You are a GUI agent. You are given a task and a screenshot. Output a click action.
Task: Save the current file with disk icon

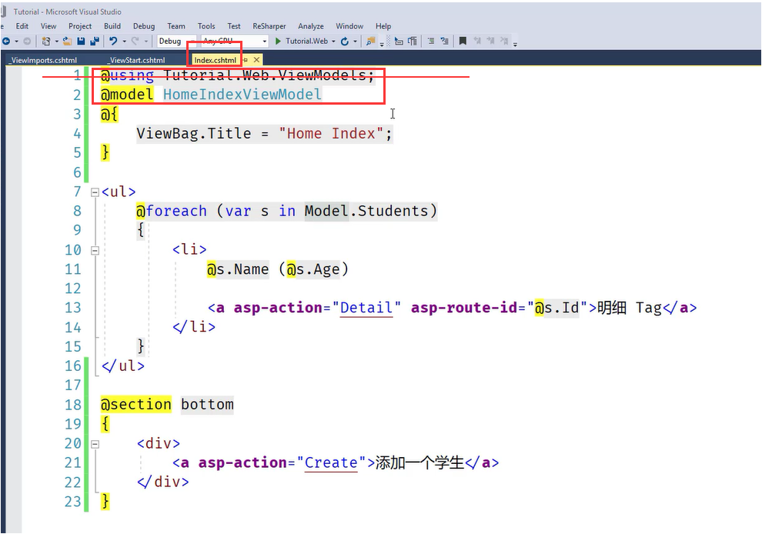click(81, 42)
